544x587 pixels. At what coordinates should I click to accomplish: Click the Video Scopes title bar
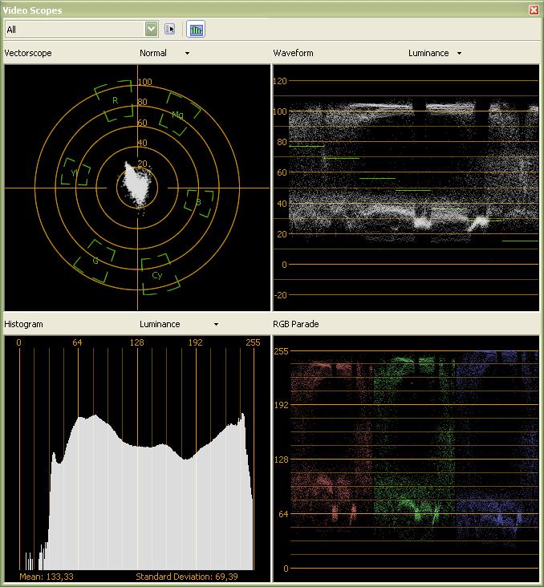click(x=241, y=10)
